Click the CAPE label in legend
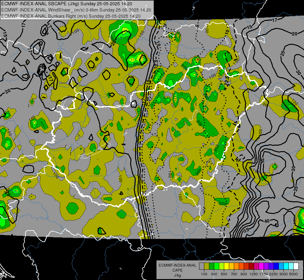The image size is (304, 280). (x=177, y=270)
